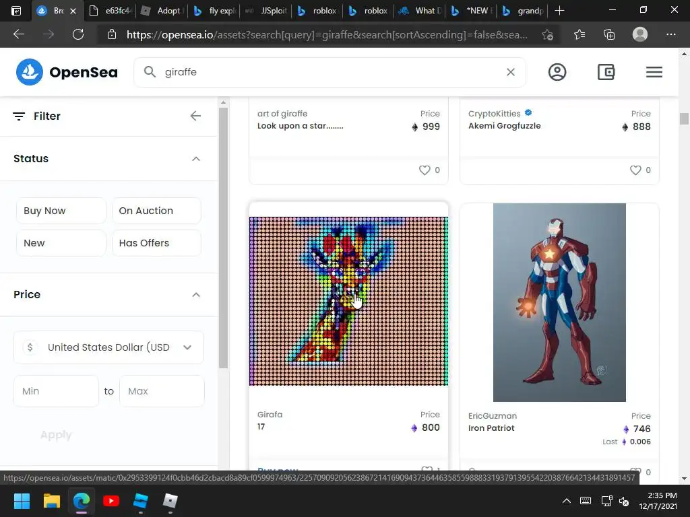Screen dimensions: 690x517
Task: Open File Explorer from taskbar
Action: click(x=51, y=501)
